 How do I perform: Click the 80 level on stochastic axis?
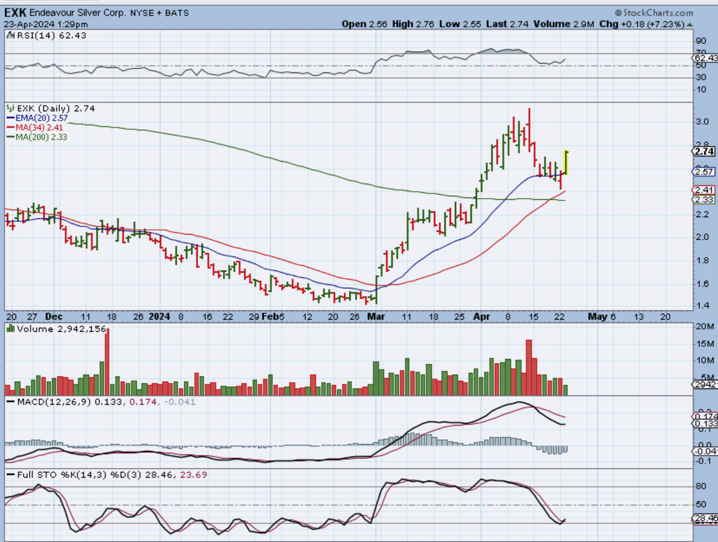pos(701,486)
